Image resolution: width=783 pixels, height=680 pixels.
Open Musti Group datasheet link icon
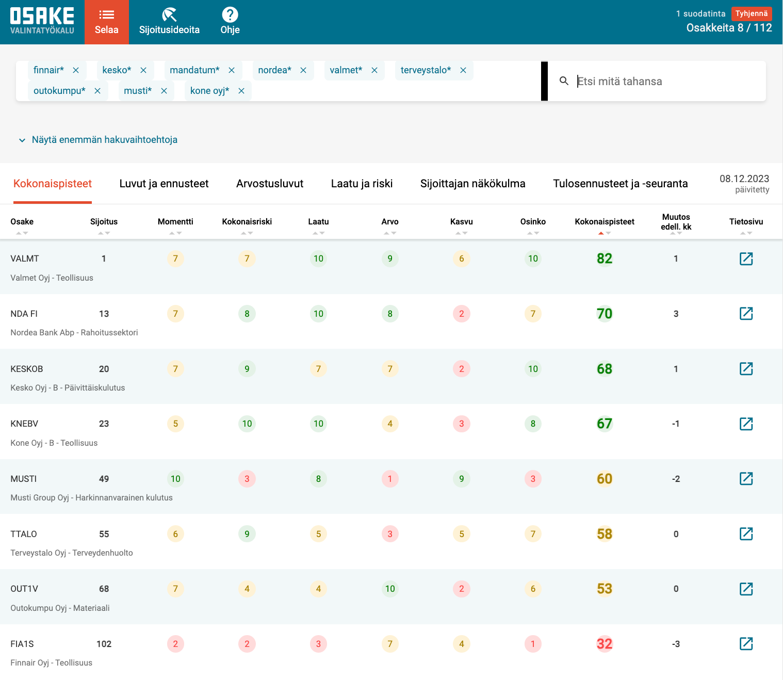[x=746, y=478]
